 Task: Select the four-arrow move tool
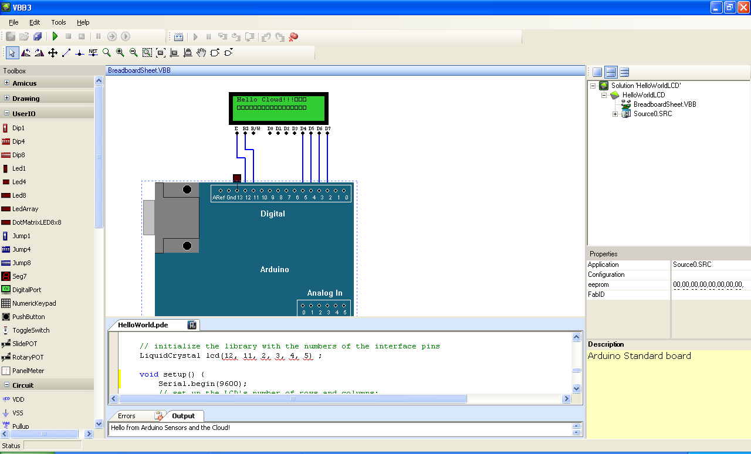[x=53, y=53]
